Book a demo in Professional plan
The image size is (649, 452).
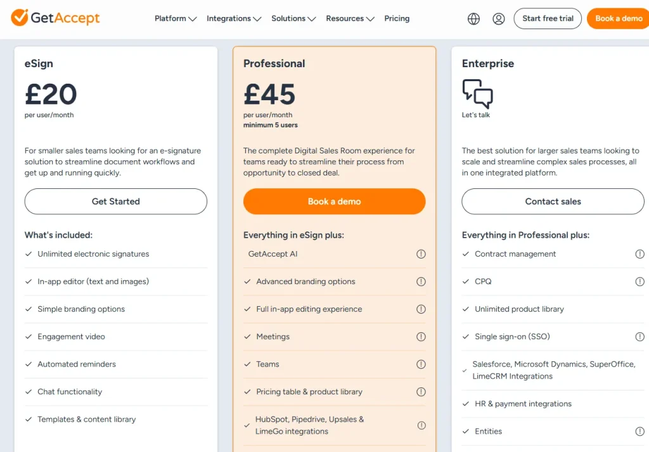(334, 202)
